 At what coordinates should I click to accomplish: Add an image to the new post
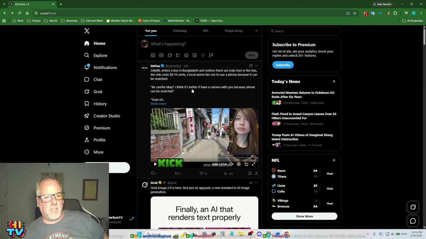(153, 55)
